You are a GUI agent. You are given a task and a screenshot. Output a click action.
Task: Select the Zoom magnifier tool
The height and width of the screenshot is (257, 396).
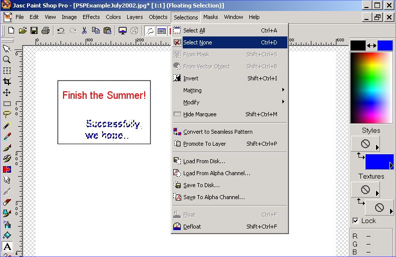7,59
